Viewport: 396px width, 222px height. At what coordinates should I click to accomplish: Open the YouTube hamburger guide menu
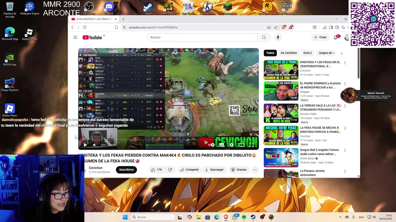(75, 37)
